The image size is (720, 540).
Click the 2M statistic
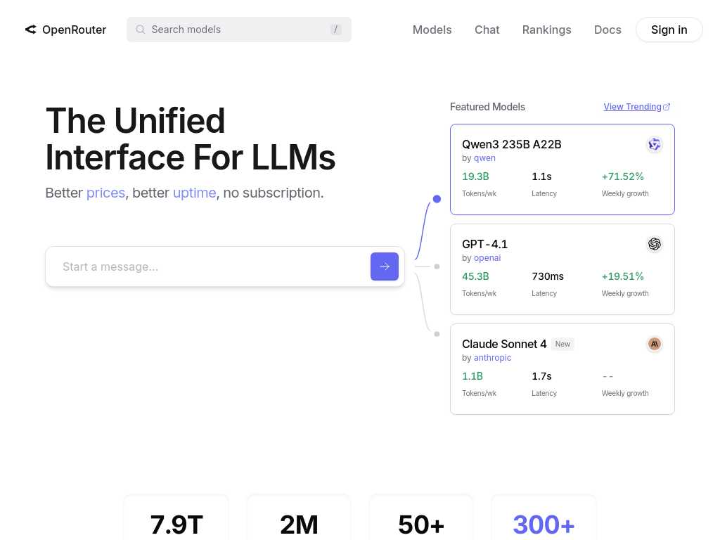pyautogui.click(x=298, y=525)
